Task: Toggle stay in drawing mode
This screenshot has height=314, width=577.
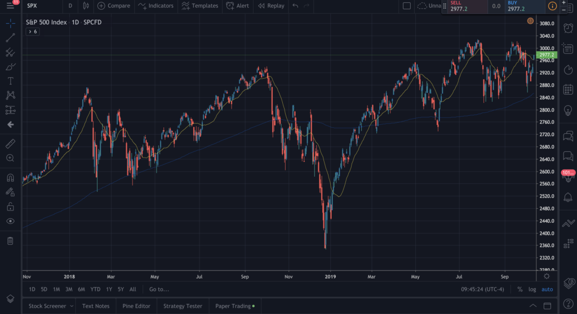Action: [x=10, y=192]
